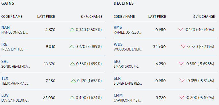Click the red down triangle for RMS
The image size is (219, 105).
coord(180,30)
